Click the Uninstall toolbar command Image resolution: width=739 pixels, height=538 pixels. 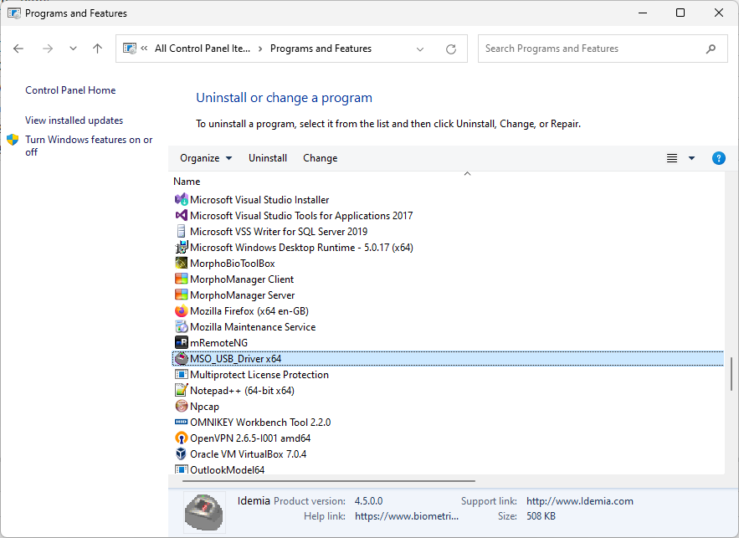coord(268,158)
